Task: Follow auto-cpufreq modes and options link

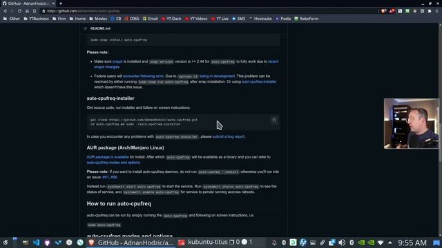Action: click(x=113, y=163)
